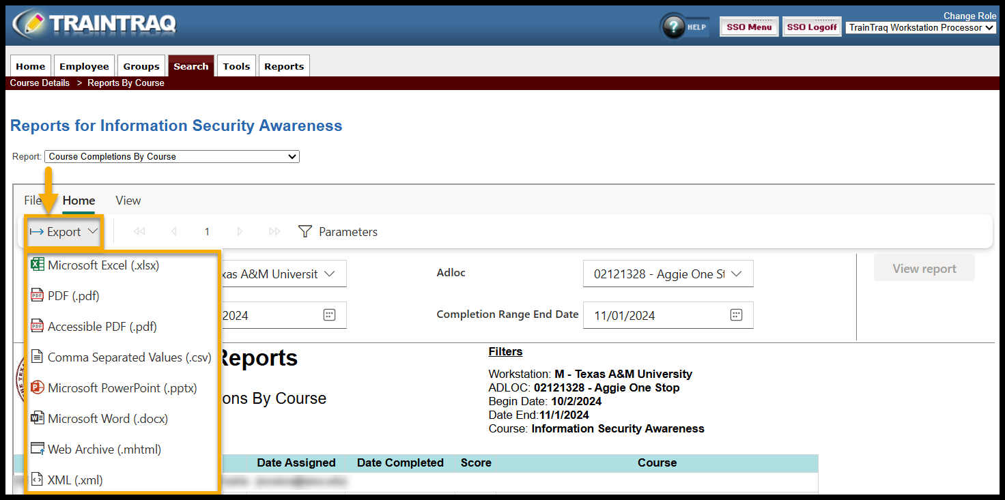Open the Change Role dropdown

920,28
